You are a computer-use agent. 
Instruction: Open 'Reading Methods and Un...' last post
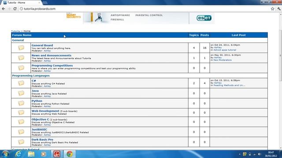(x=229, y=85)
